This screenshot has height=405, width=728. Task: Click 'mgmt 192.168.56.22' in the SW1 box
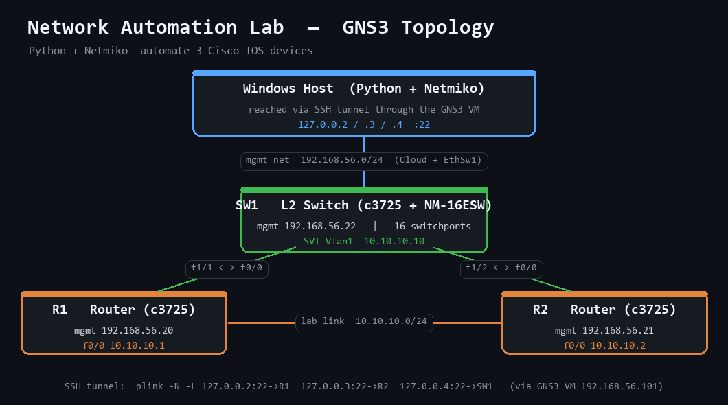click(306, 226)
